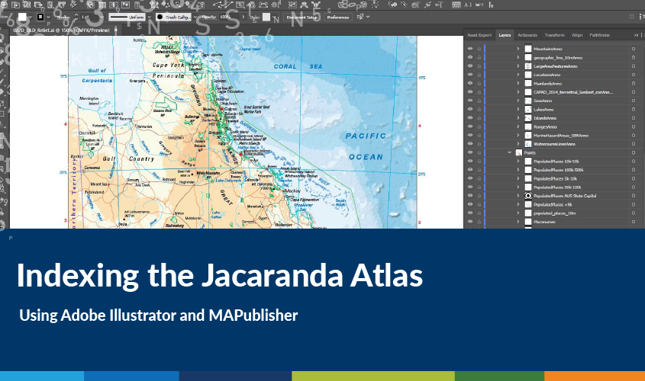Open the Align panel tab

click(x=577, y=35)
